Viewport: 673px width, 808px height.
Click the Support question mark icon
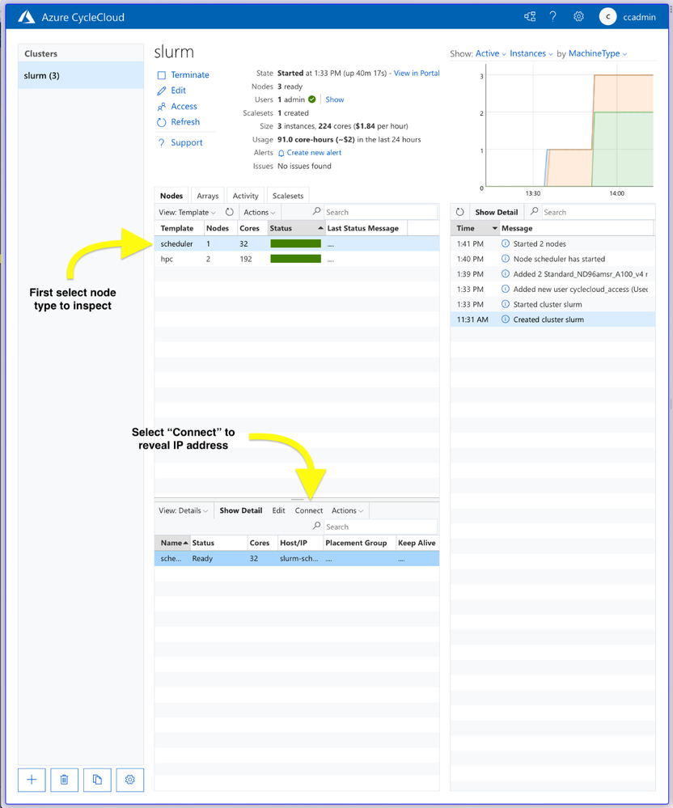pyautogui.click(x=162, y=142)
